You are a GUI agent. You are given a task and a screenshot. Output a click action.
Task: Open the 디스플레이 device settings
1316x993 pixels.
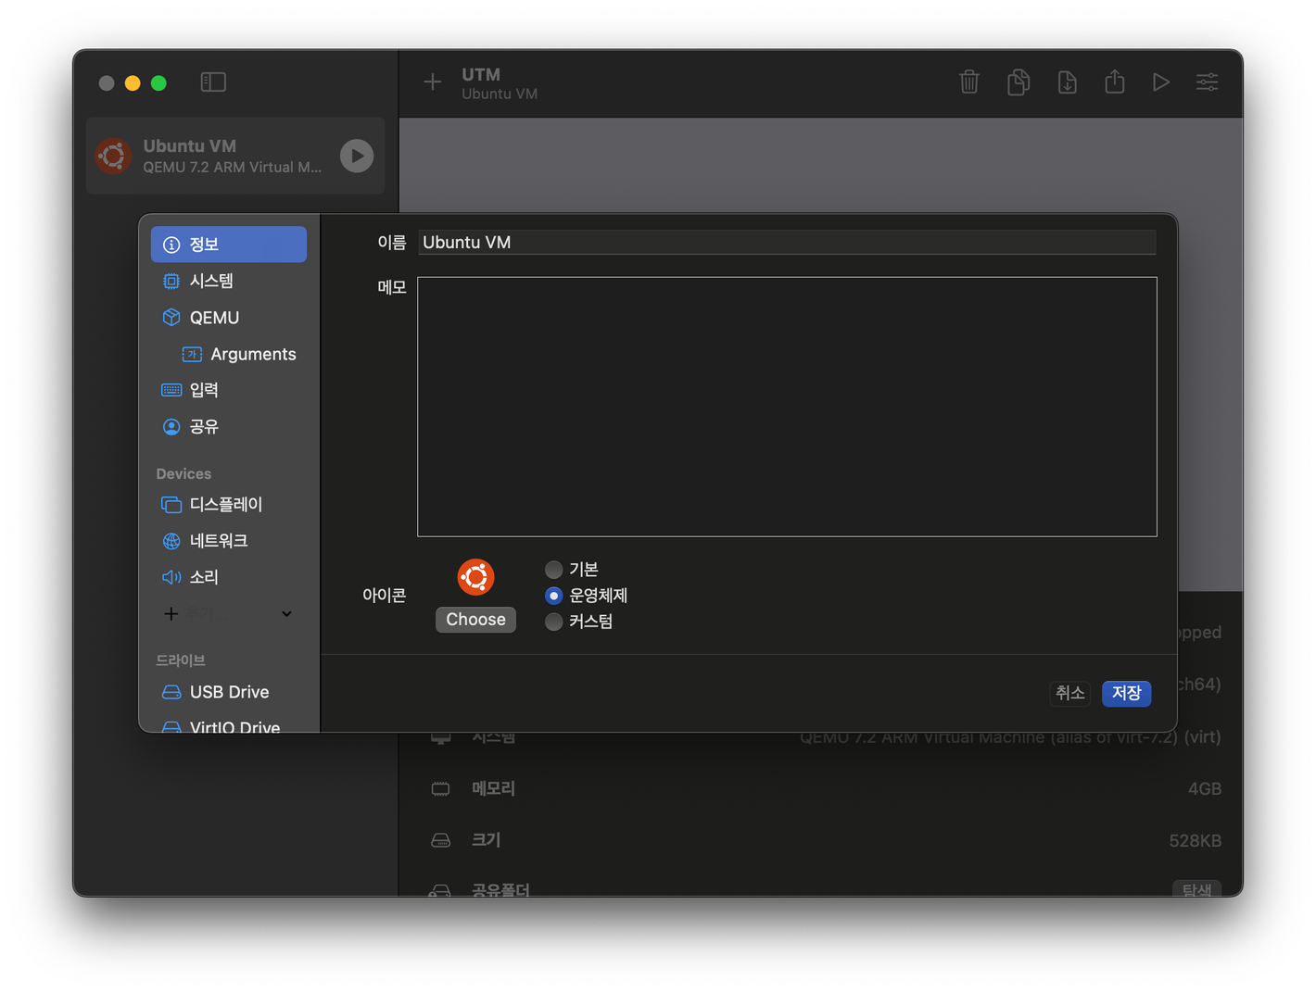click(x=229, y=505)
